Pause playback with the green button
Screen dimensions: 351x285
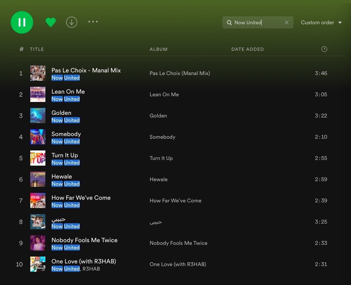[x=22, y=22]
